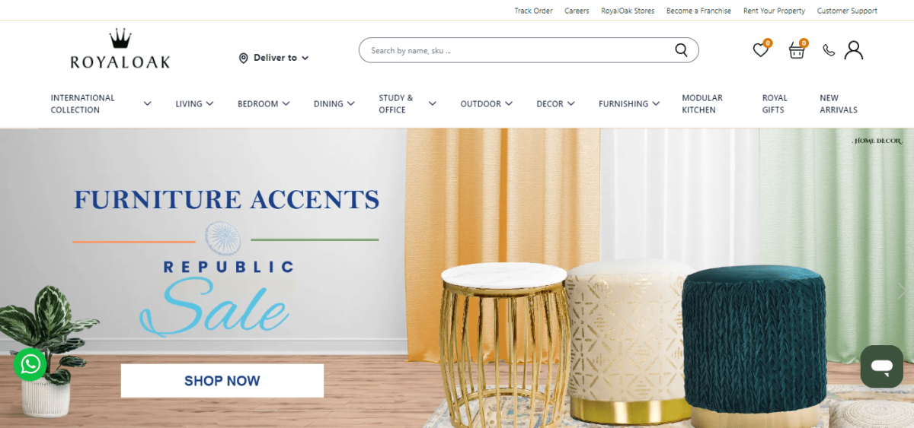The height and width of the screenshot is (428, 914).
Task: Click the Shop Now button
Action: (x=222, y=381)
